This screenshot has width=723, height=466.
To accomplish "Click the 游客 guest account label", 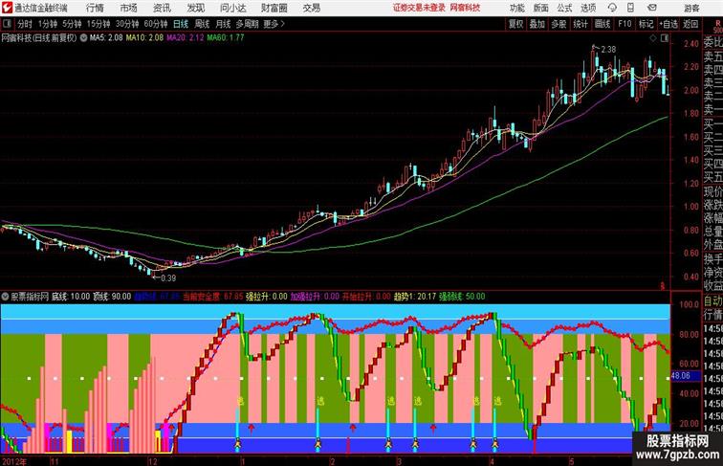I will pos(691,8).
